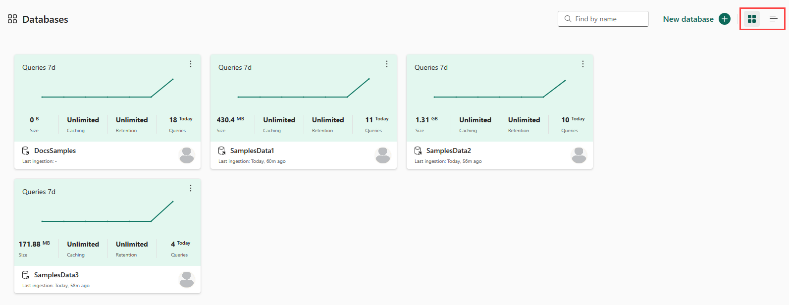Open more options for SamplesData2 card

point(583,64)
